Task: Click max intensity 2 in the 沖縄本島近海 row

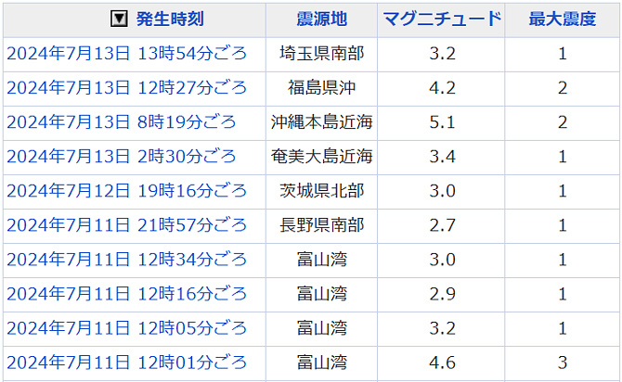Action: pos(562,122)
